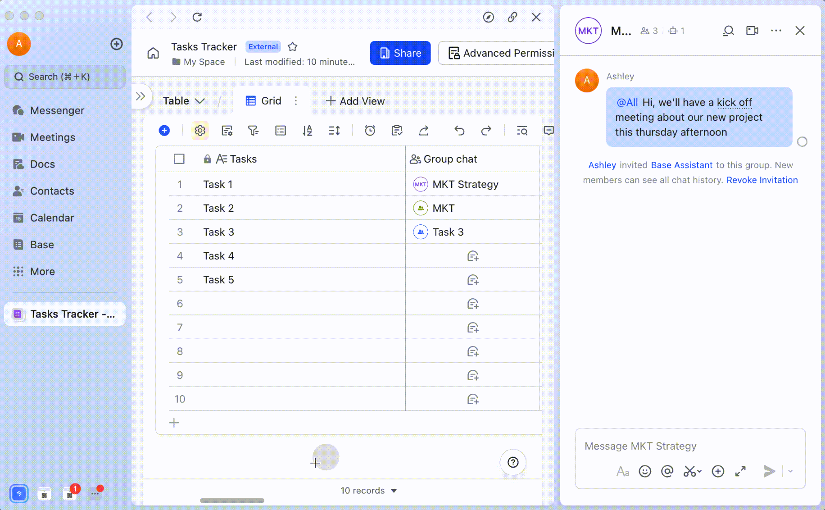Click the Revoke Invitation link
825x510 pixels.
tap(762, 180)
